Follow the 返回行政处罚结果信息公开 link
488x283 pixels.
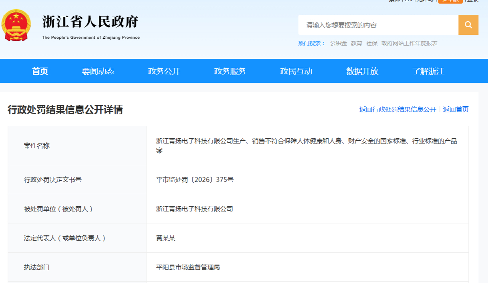pos(398,110)
